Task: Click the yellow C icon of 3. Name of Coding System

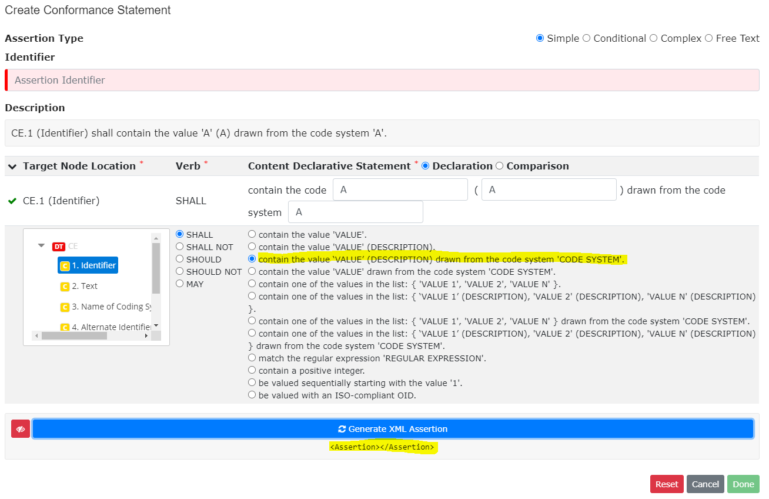Action: (x=65, y=307)
